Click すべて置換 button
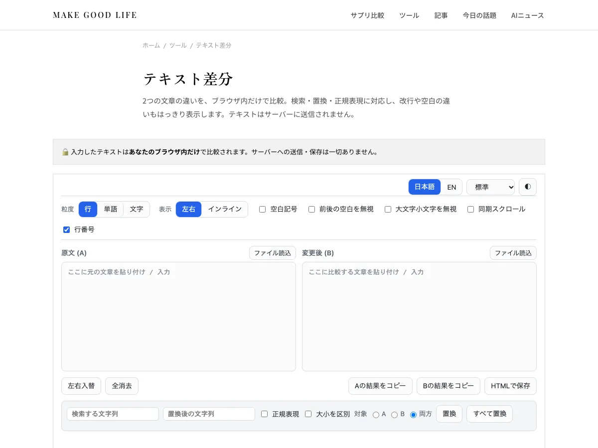 point(489,414)
